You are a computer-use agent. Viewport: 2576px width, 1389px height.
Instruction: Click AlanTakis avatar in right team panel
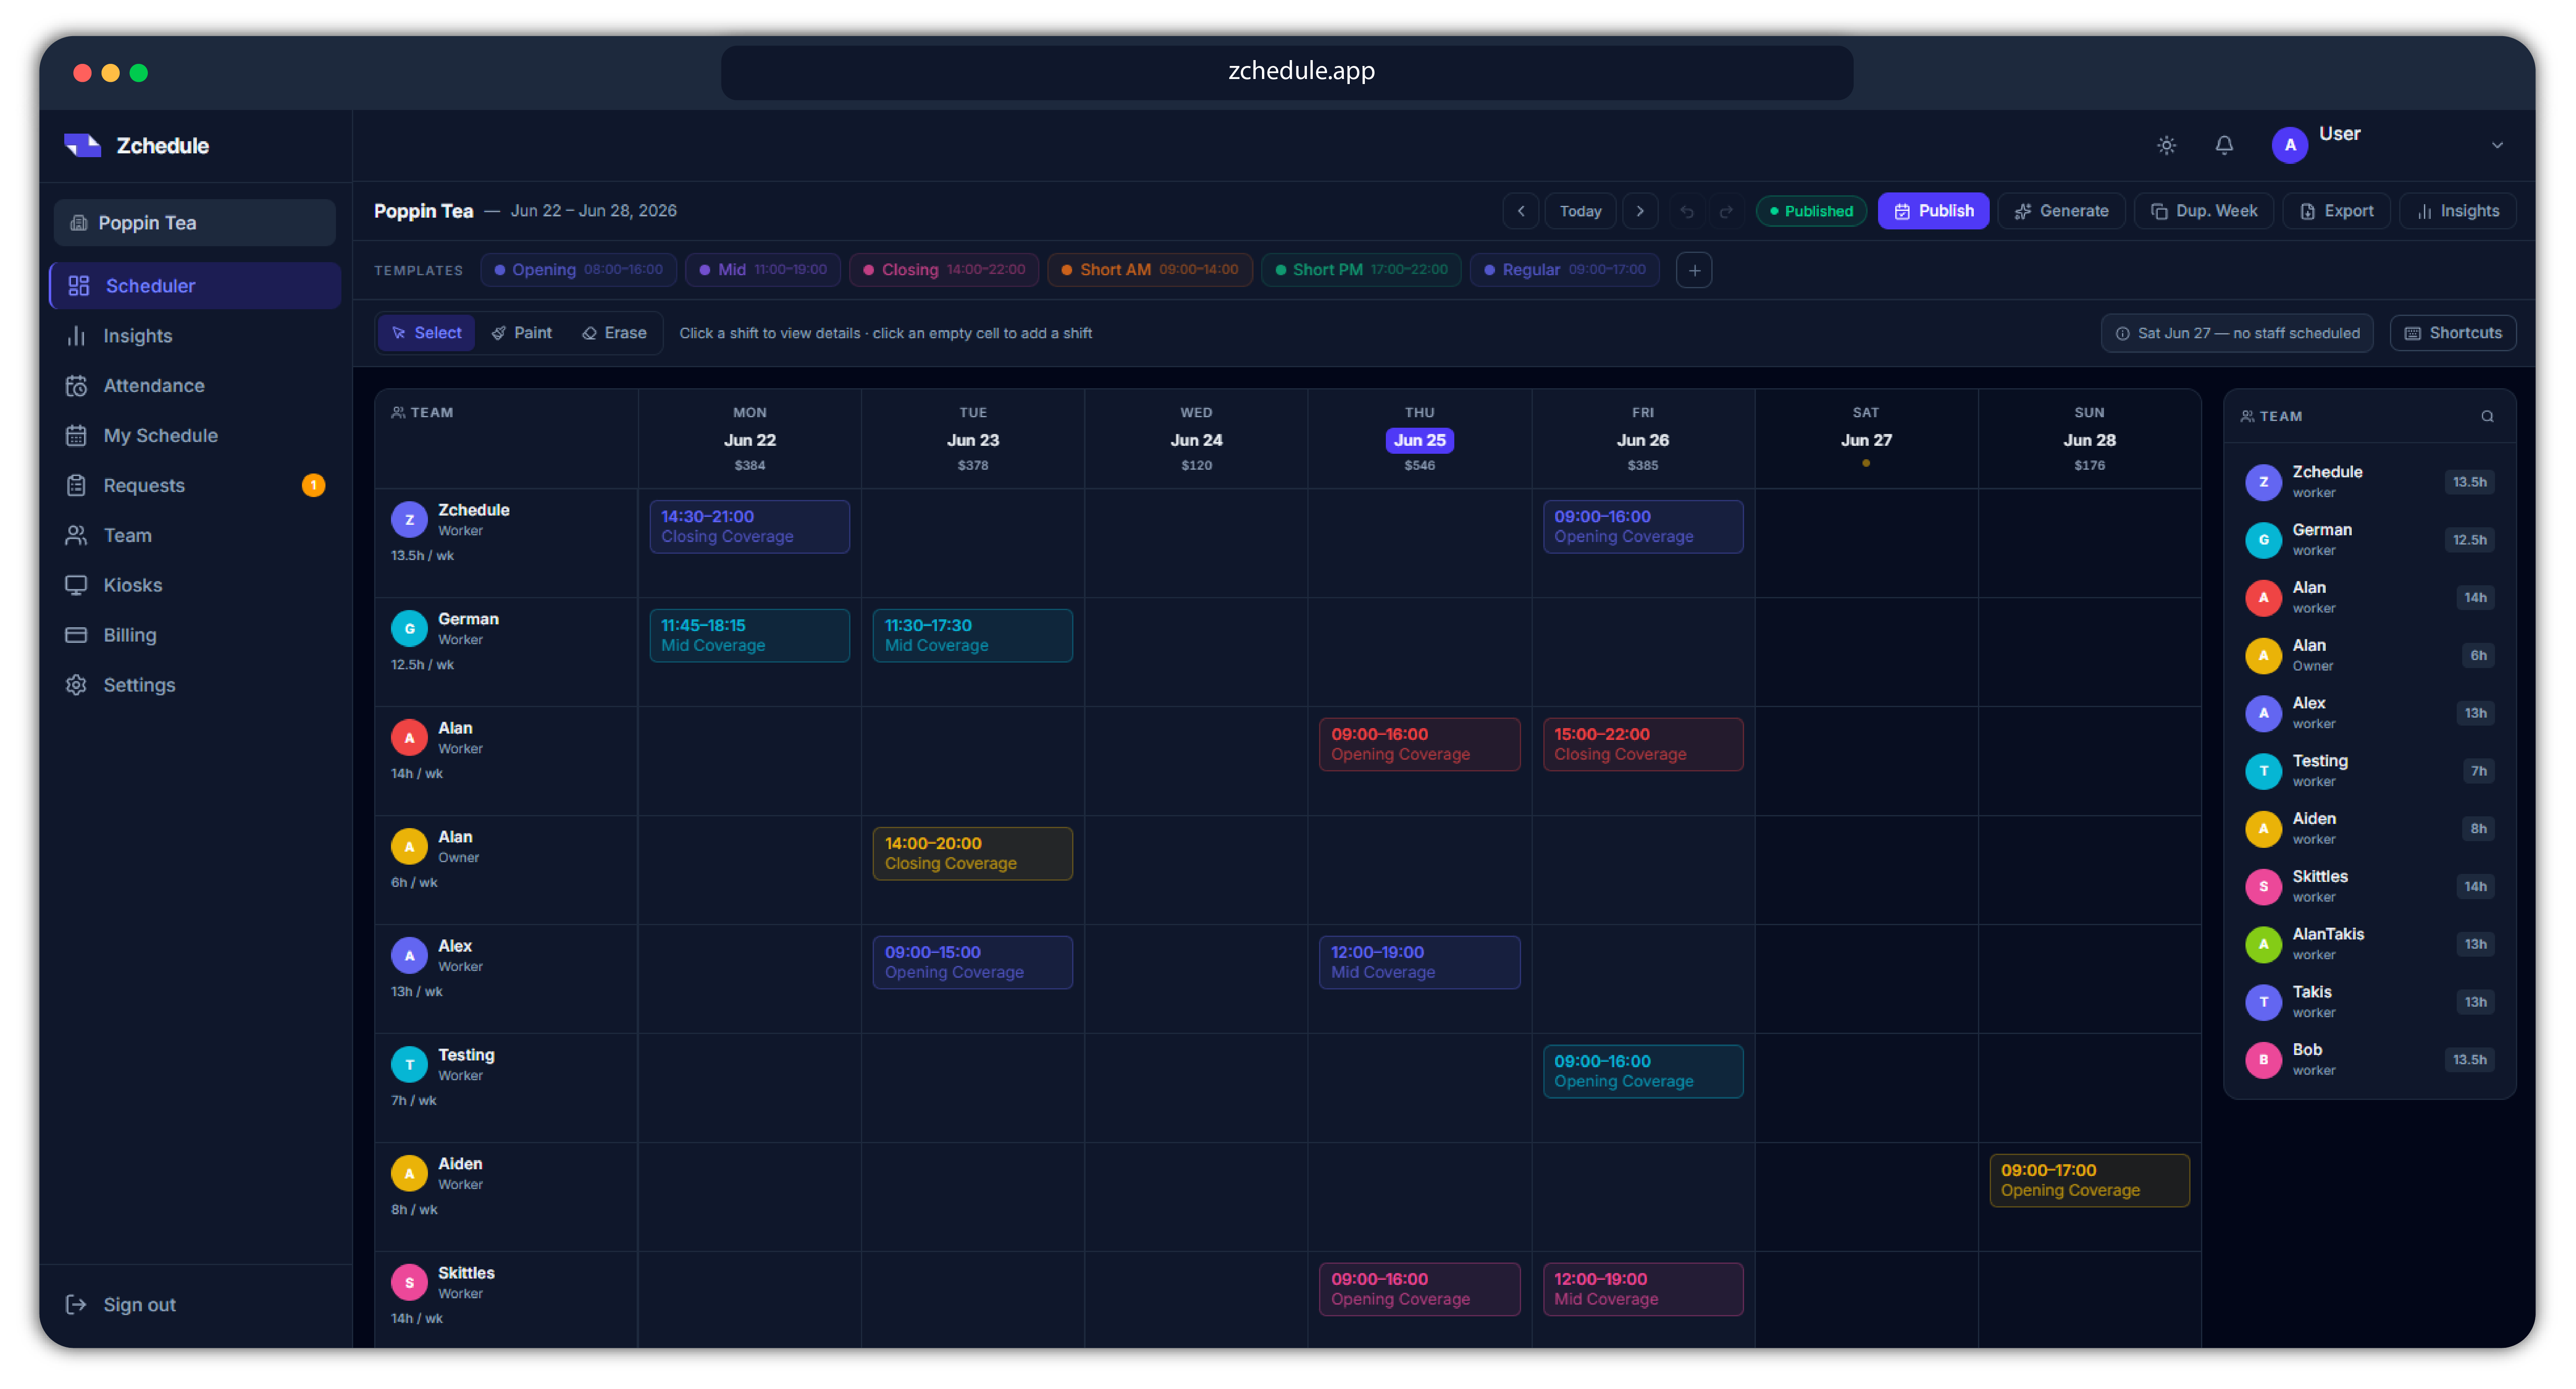point(2263,944)
